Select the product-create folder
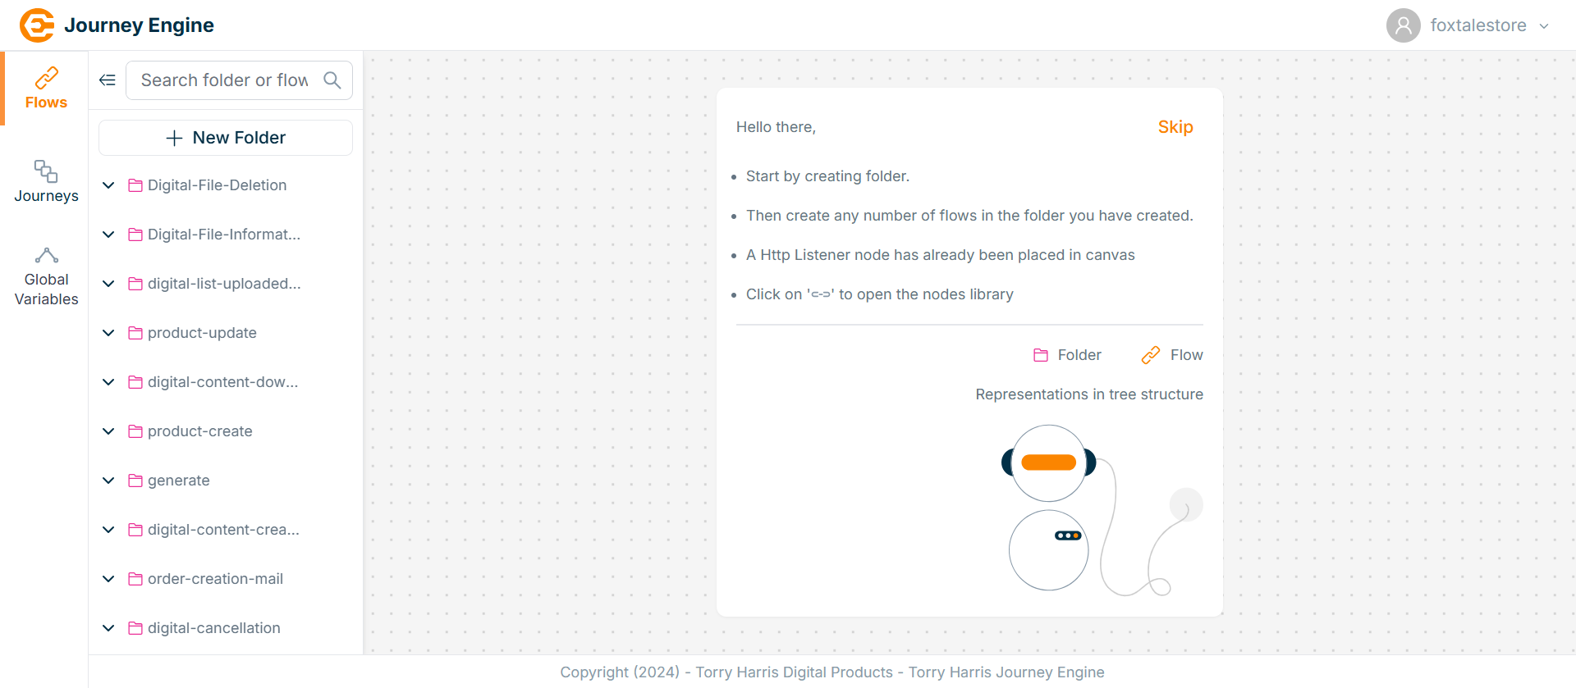1576x688 pixels. click(199, 431)
